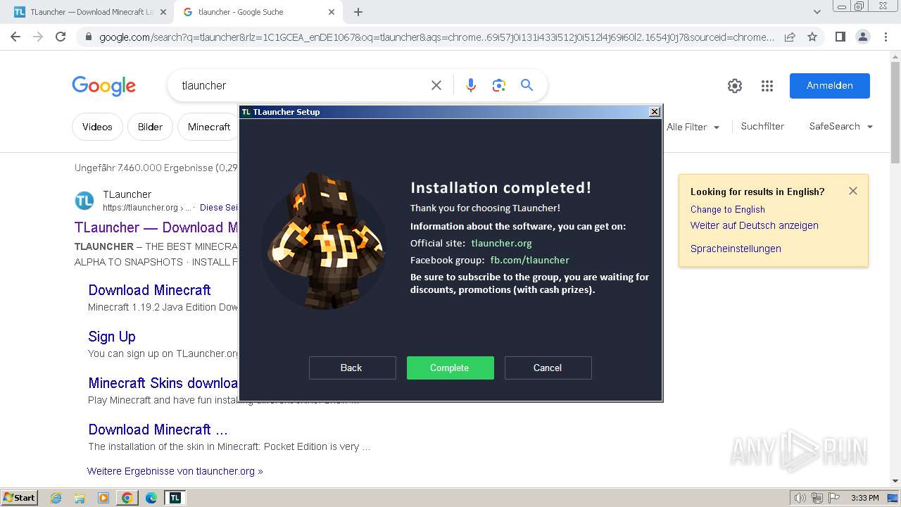Open the Suchfilter option
This screenshot has width=901, height=507.
(x=762, y=126)
